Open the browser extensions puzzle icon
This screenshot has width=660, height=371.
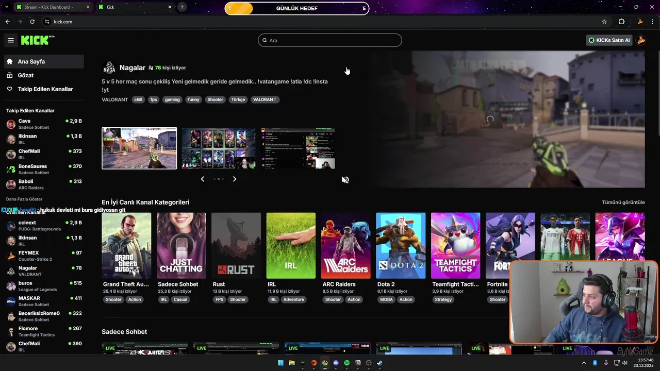click(x=621, y=22)
